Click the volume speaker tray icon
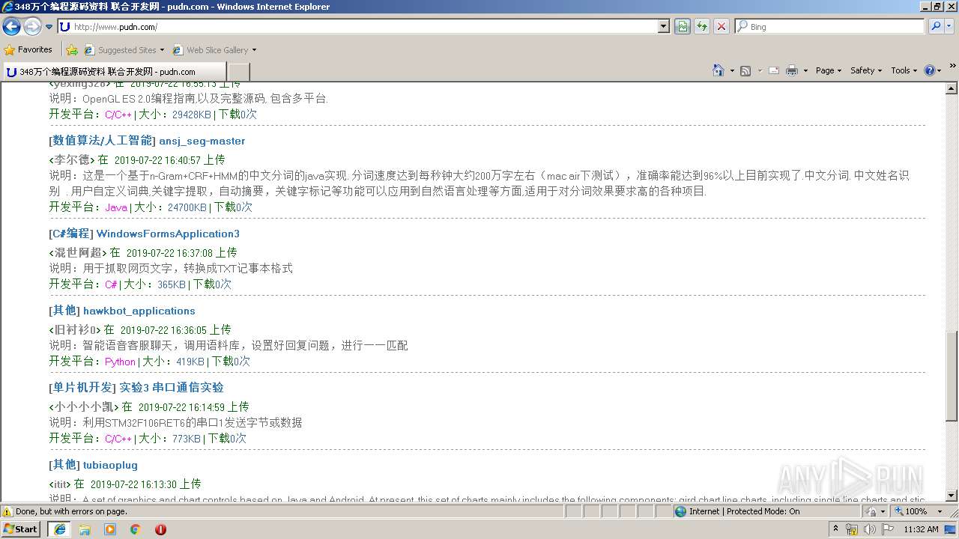This screenshot has width=959, height=539. tap(870, 529)
